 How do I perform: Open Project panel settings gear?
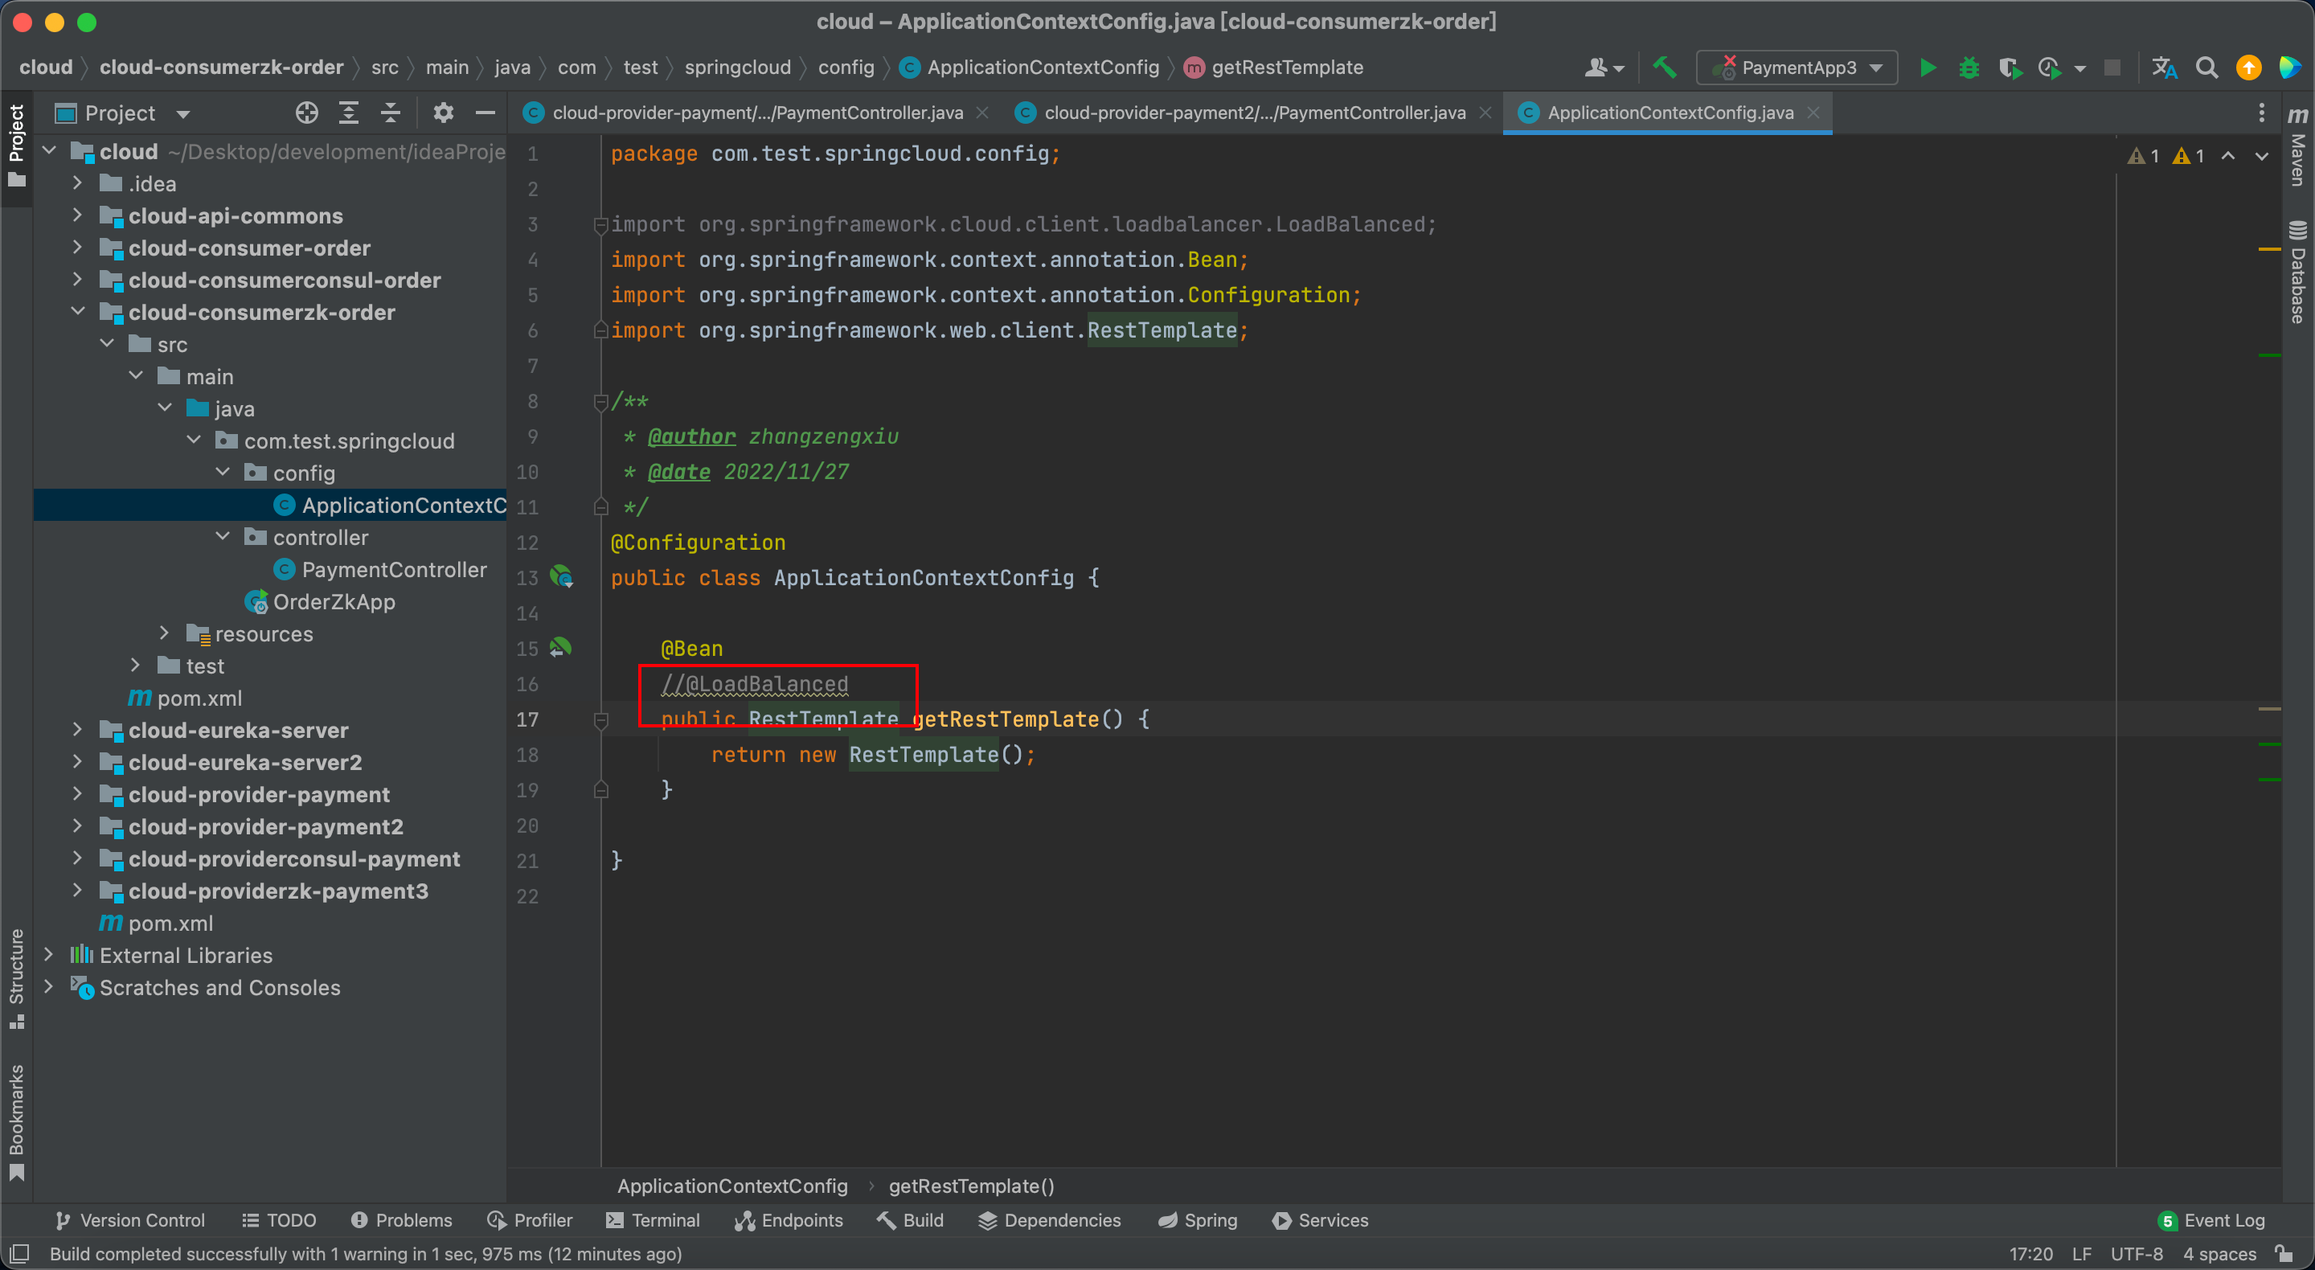pos(443,113)
